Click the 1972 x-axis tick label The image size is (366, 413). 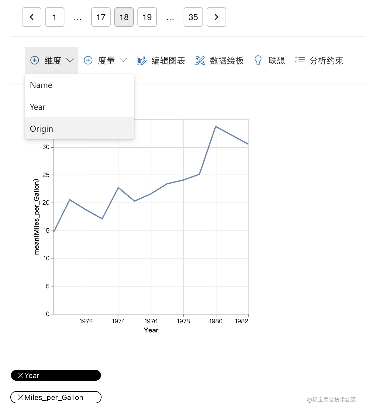tap(86, 321)
